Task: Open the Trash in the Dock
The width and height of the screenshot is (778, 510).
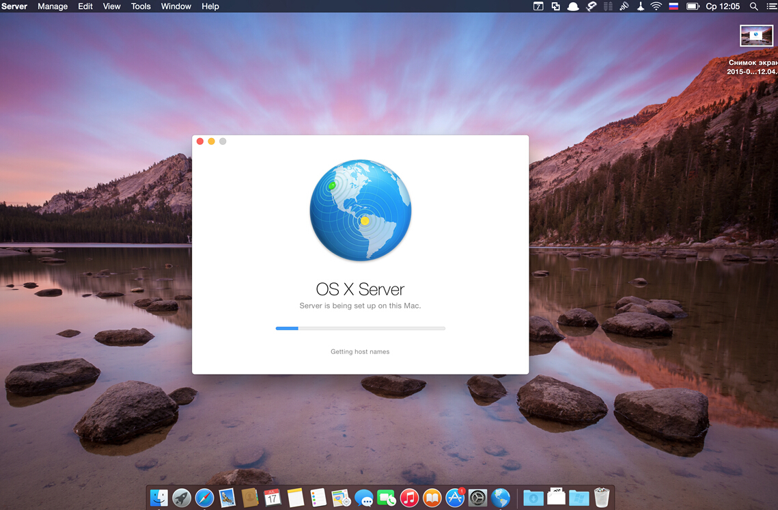Action: click(602, 497)
